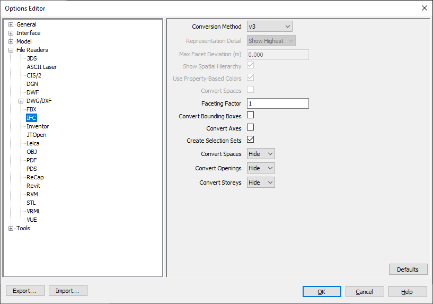
Task: Click the Cancel button
Action: [x=365, y=292]
